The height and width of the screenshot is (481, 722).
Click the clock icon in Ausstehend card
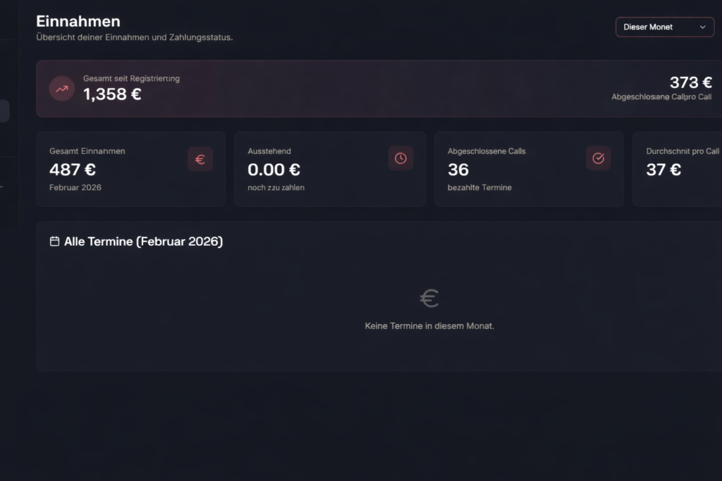point(400,158)
